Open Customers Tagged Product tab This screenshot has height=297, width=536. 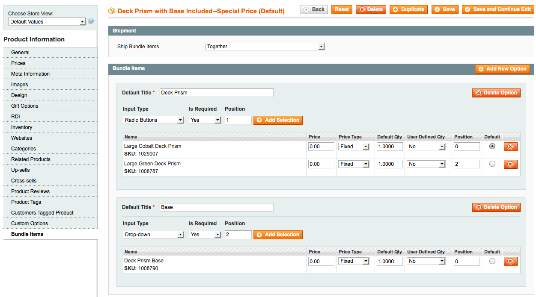click(51, 213)
